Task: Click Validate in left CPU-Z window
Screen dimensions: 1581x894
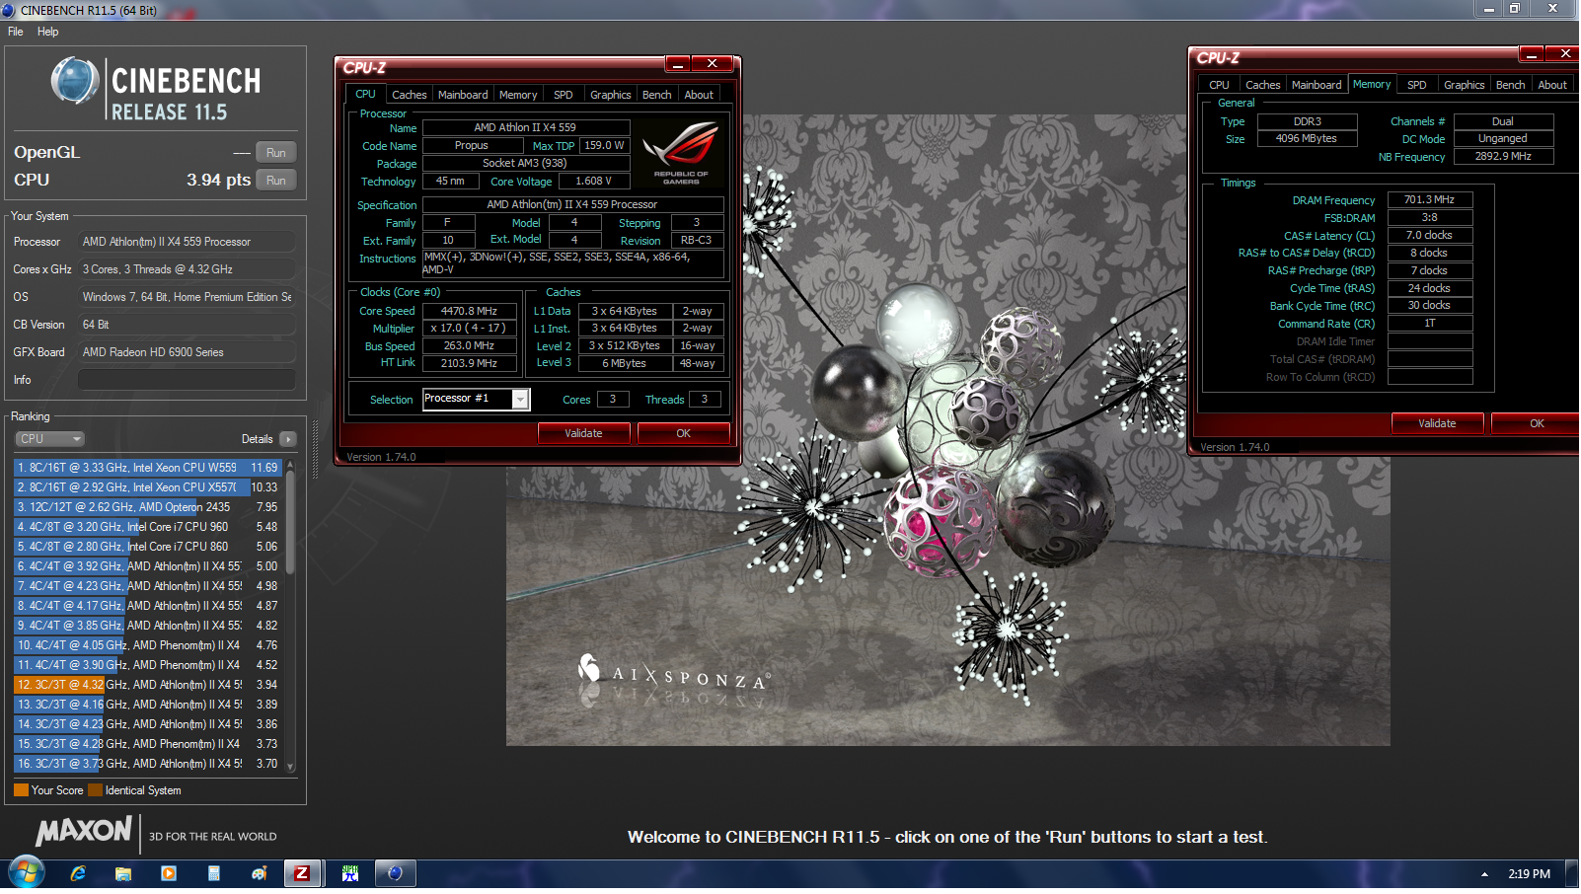Action: [x=583, y=433]
